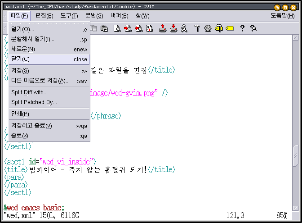
Task: Click the Find Next icon
Action: (x=128, y=28)
